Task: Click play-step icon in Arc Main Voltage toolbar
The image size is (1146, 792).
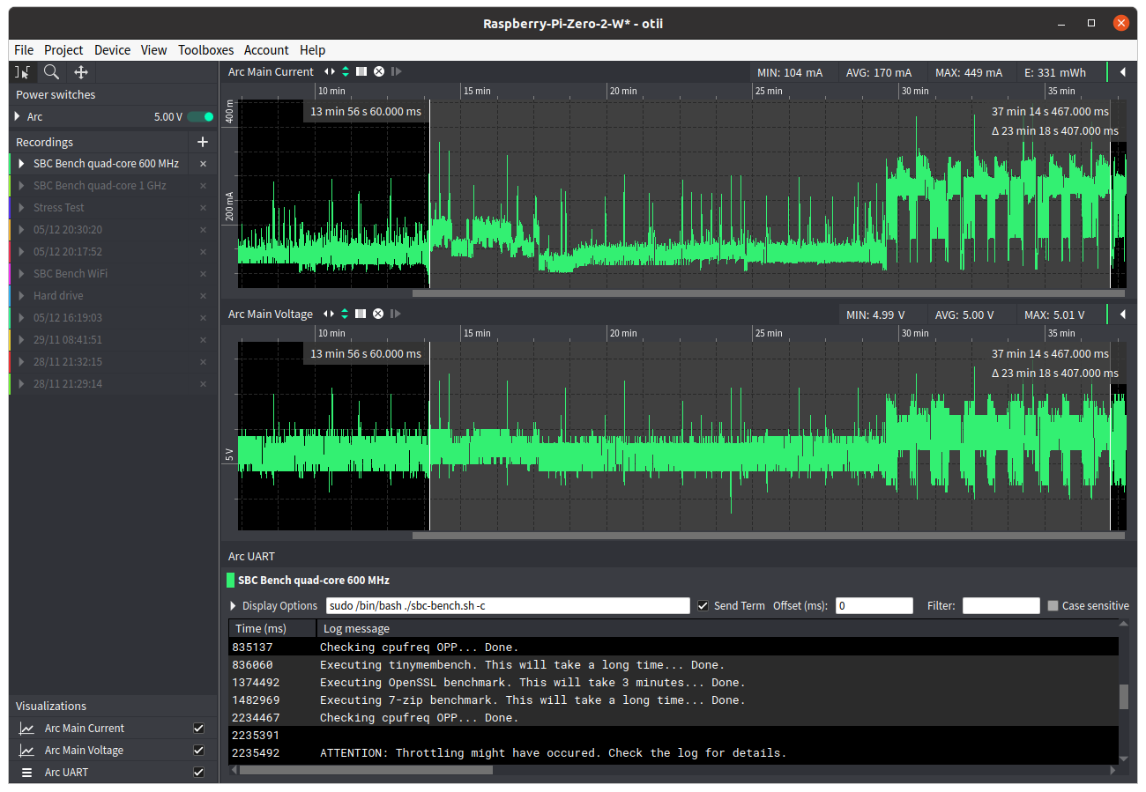Action: 396,315
